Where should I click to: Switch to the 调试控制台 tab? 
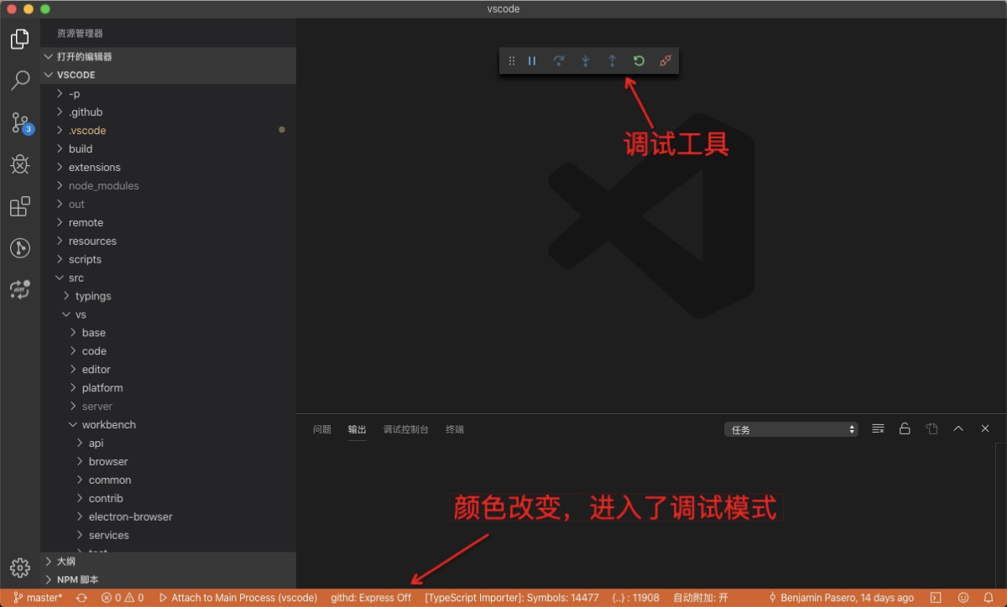tap(406, 428)
